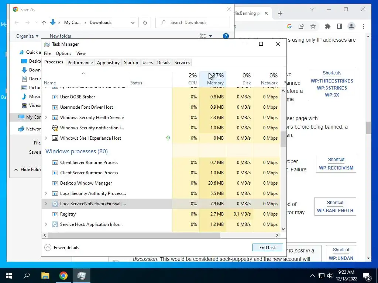
Task: Click the green leaf suspended-status icon
Action: point(168,138)
